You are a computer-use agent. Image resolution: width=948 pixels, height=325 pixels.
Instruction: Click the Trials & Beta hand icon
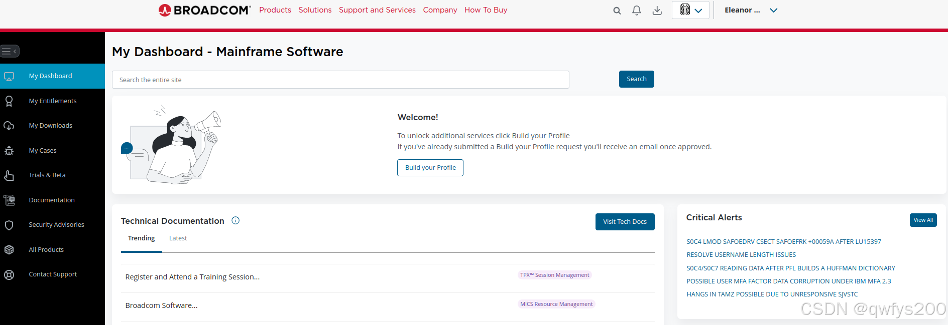[9, 175]
